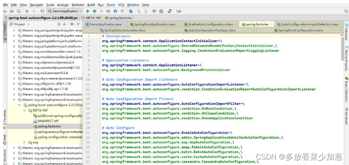
Task: Click the Build project icon next to DemoApplication
Action: pyautogui.click(x=42, y=11)
